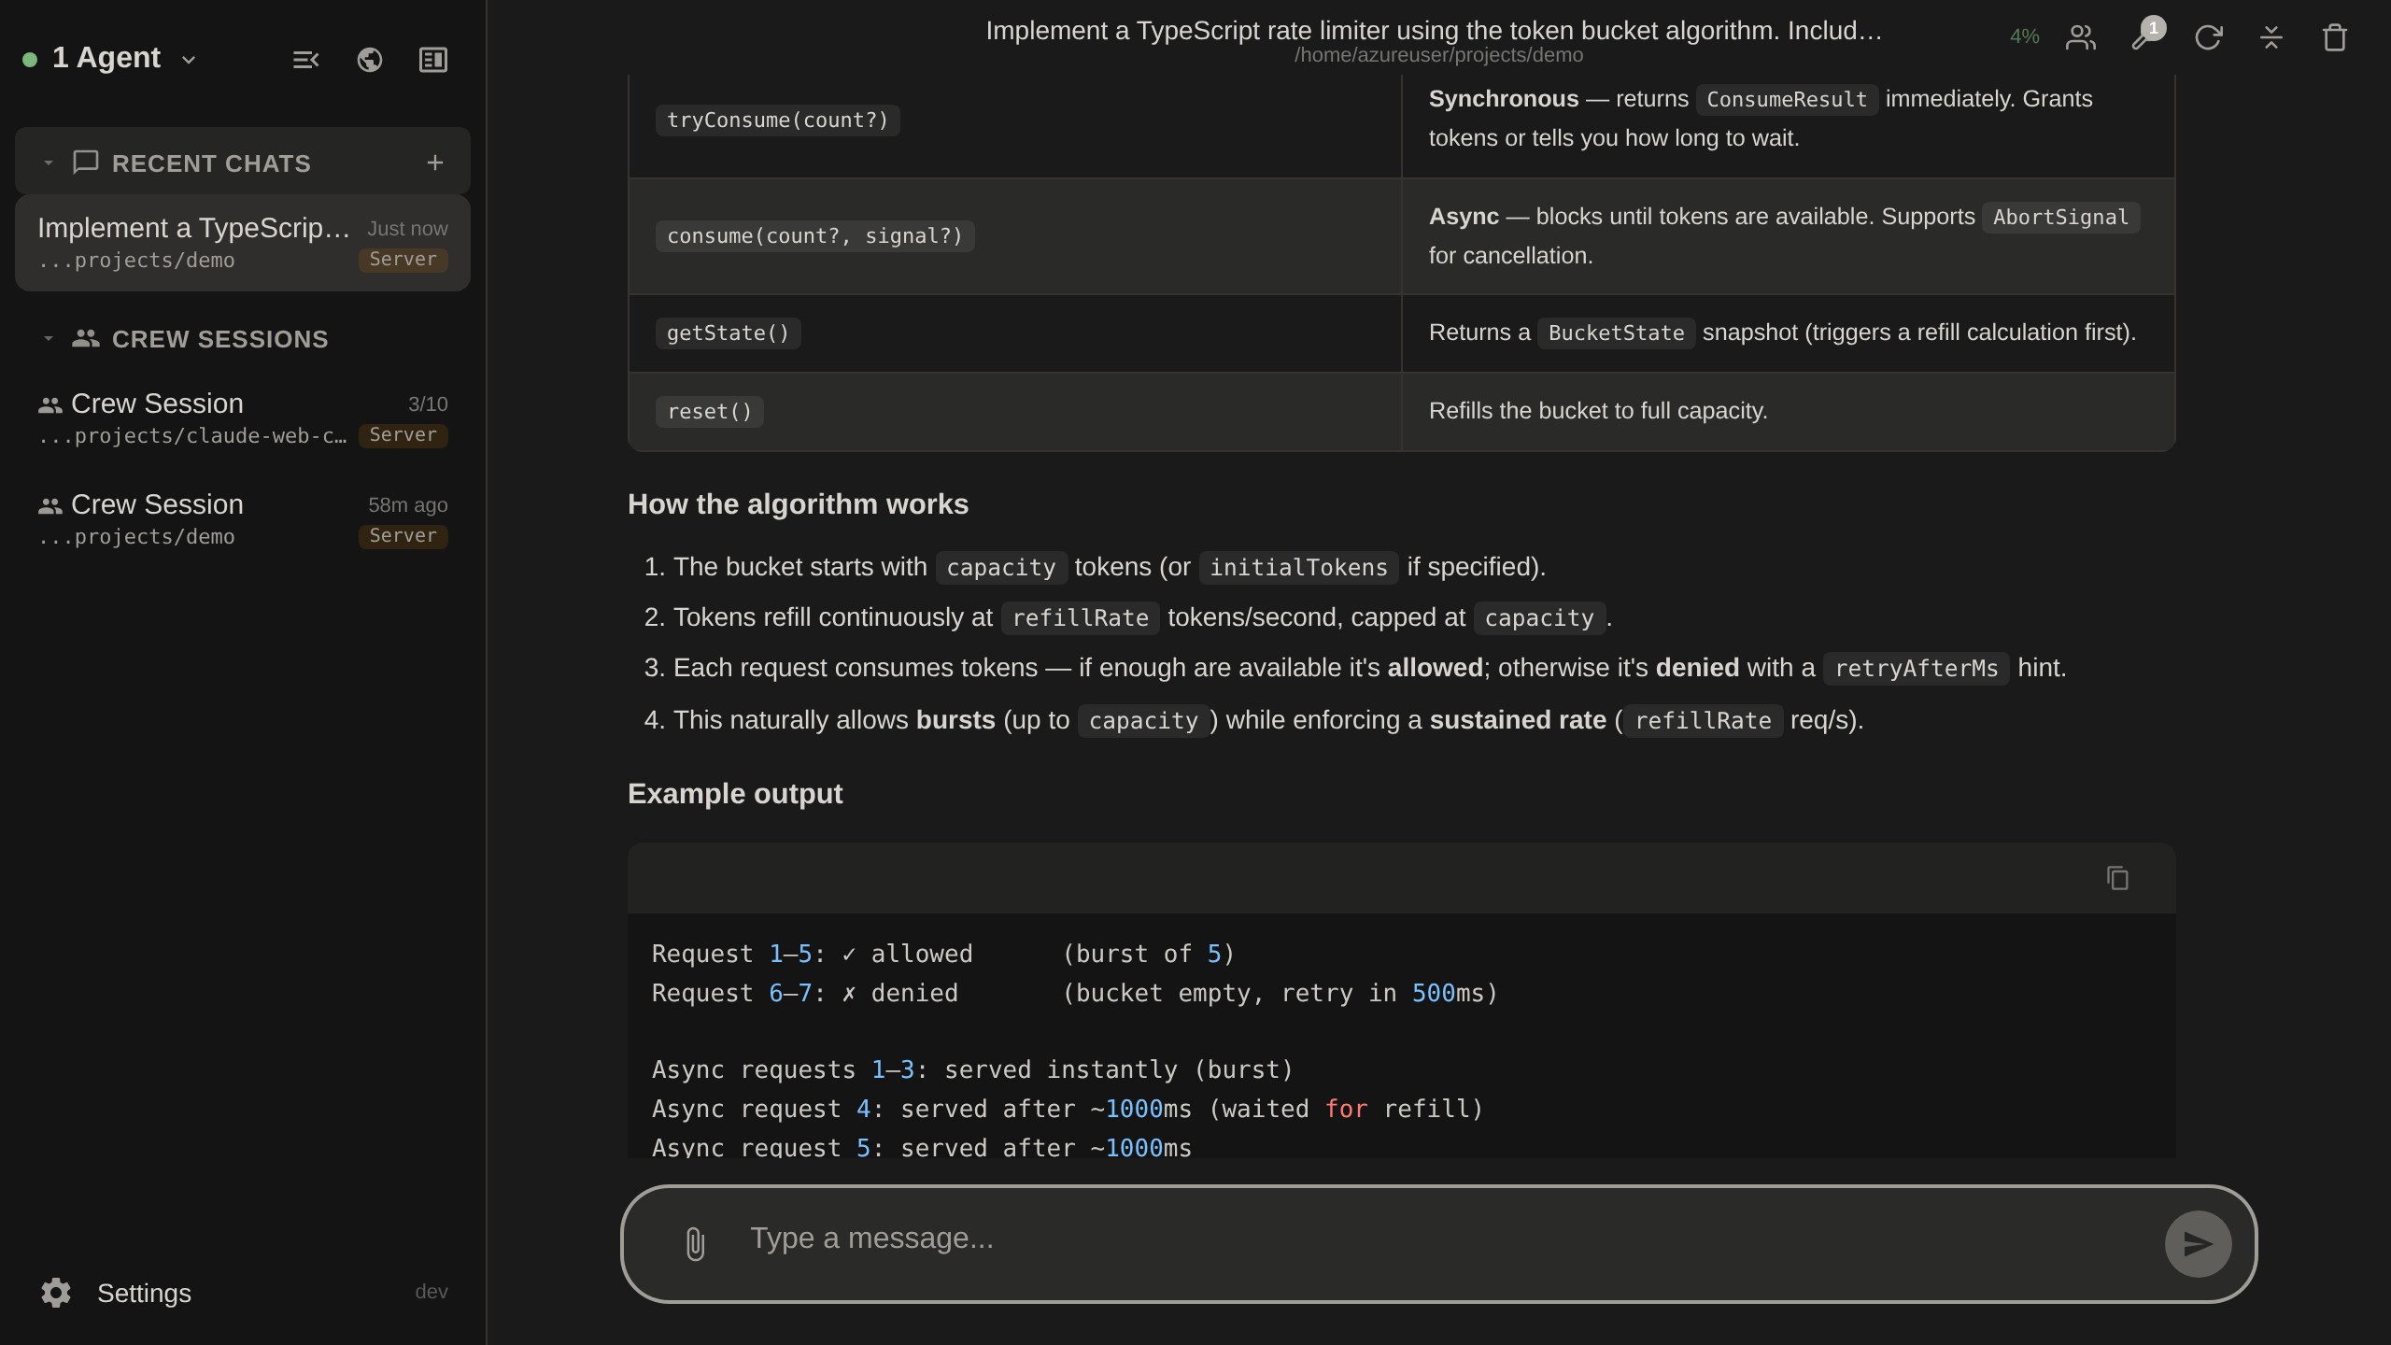The height and width of the screenshot is (1345, 2391).
Task: Toggle the panel layout icon
Action: [x=432, y=60]
